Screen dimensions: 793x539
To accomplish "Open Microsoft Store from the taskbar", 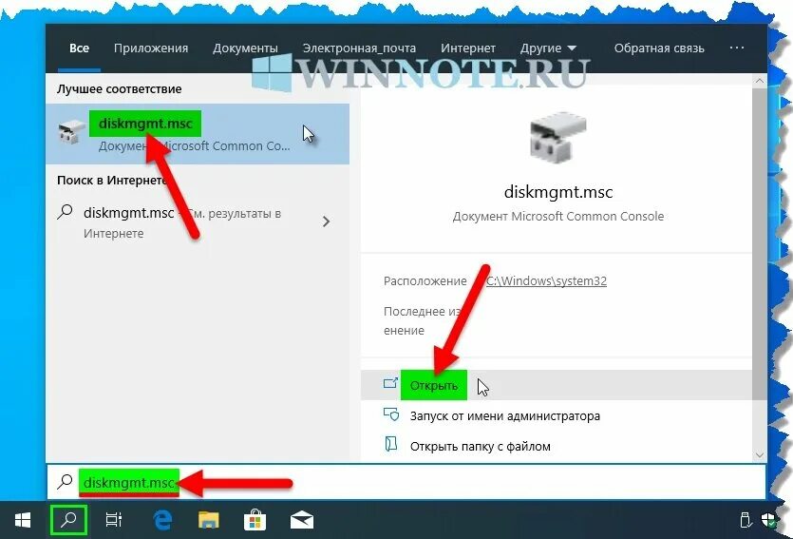I will [x=255, y=520].
